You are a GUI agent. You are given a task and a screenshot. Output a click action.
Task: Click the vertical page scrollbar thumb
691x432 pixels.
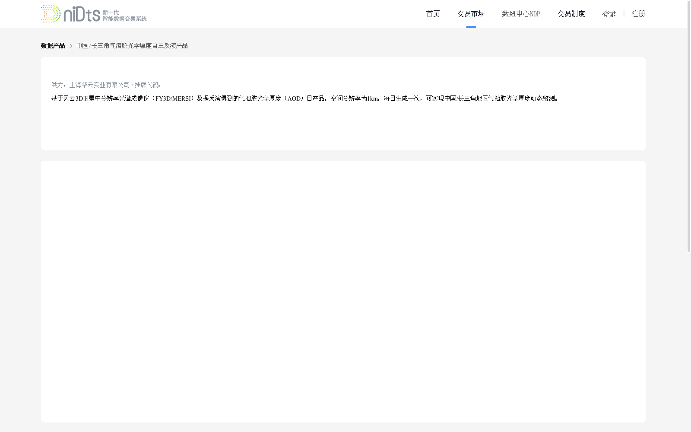tap(689, 126)
